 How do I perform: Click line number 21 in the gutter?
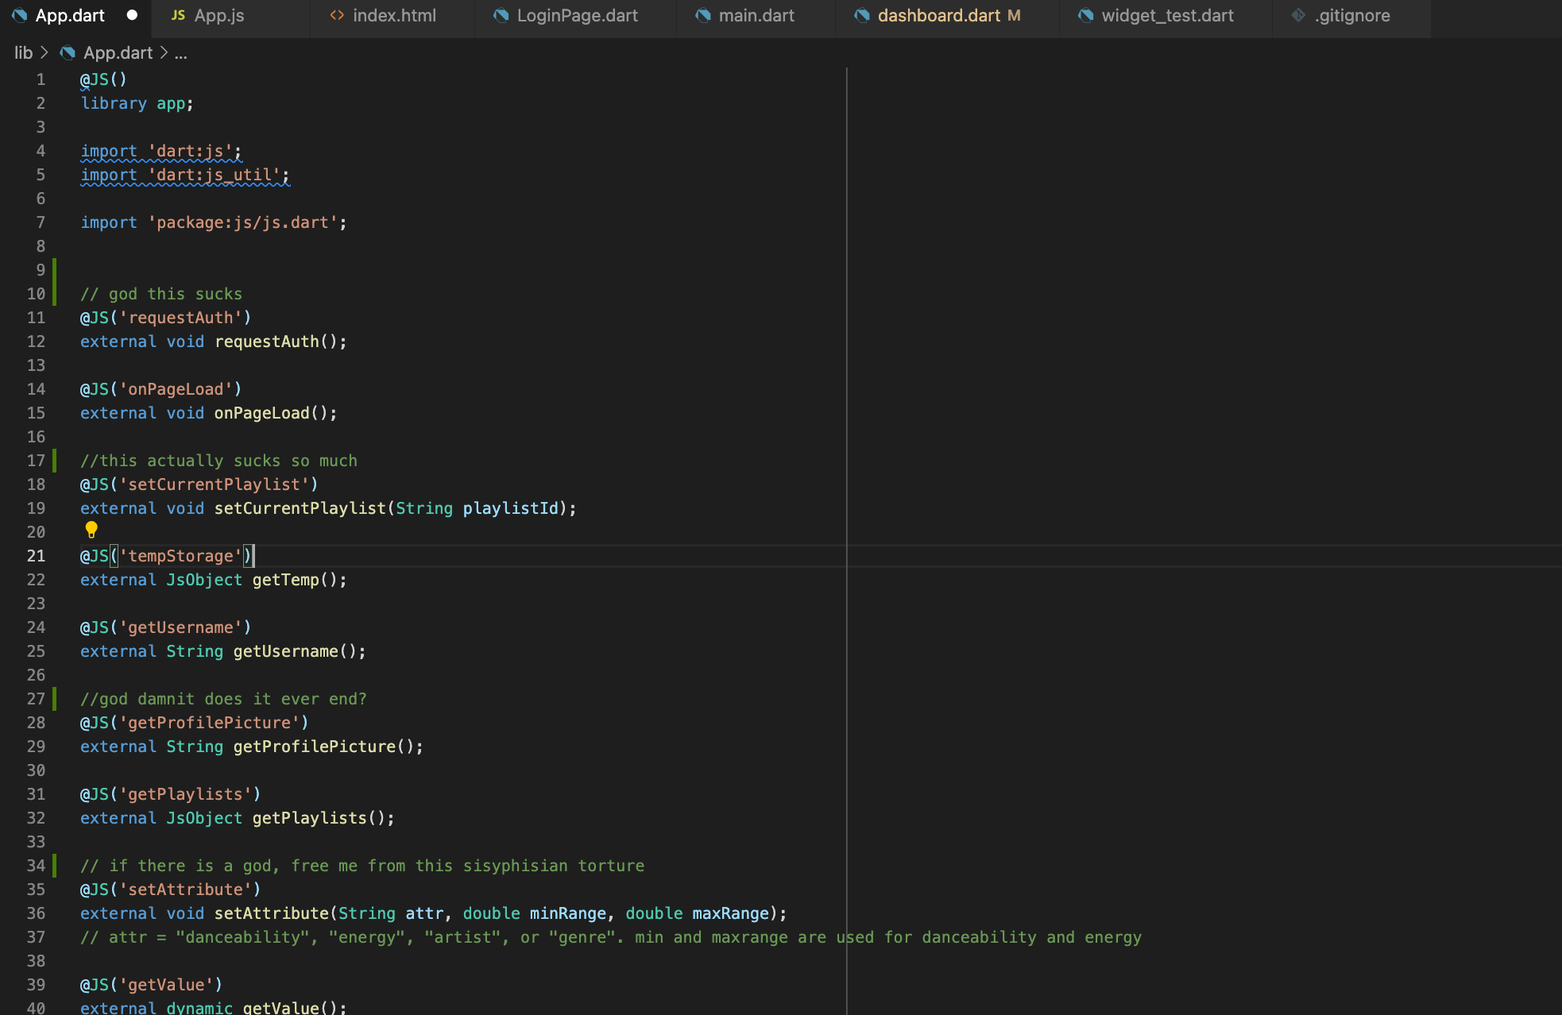coord(37,556)
